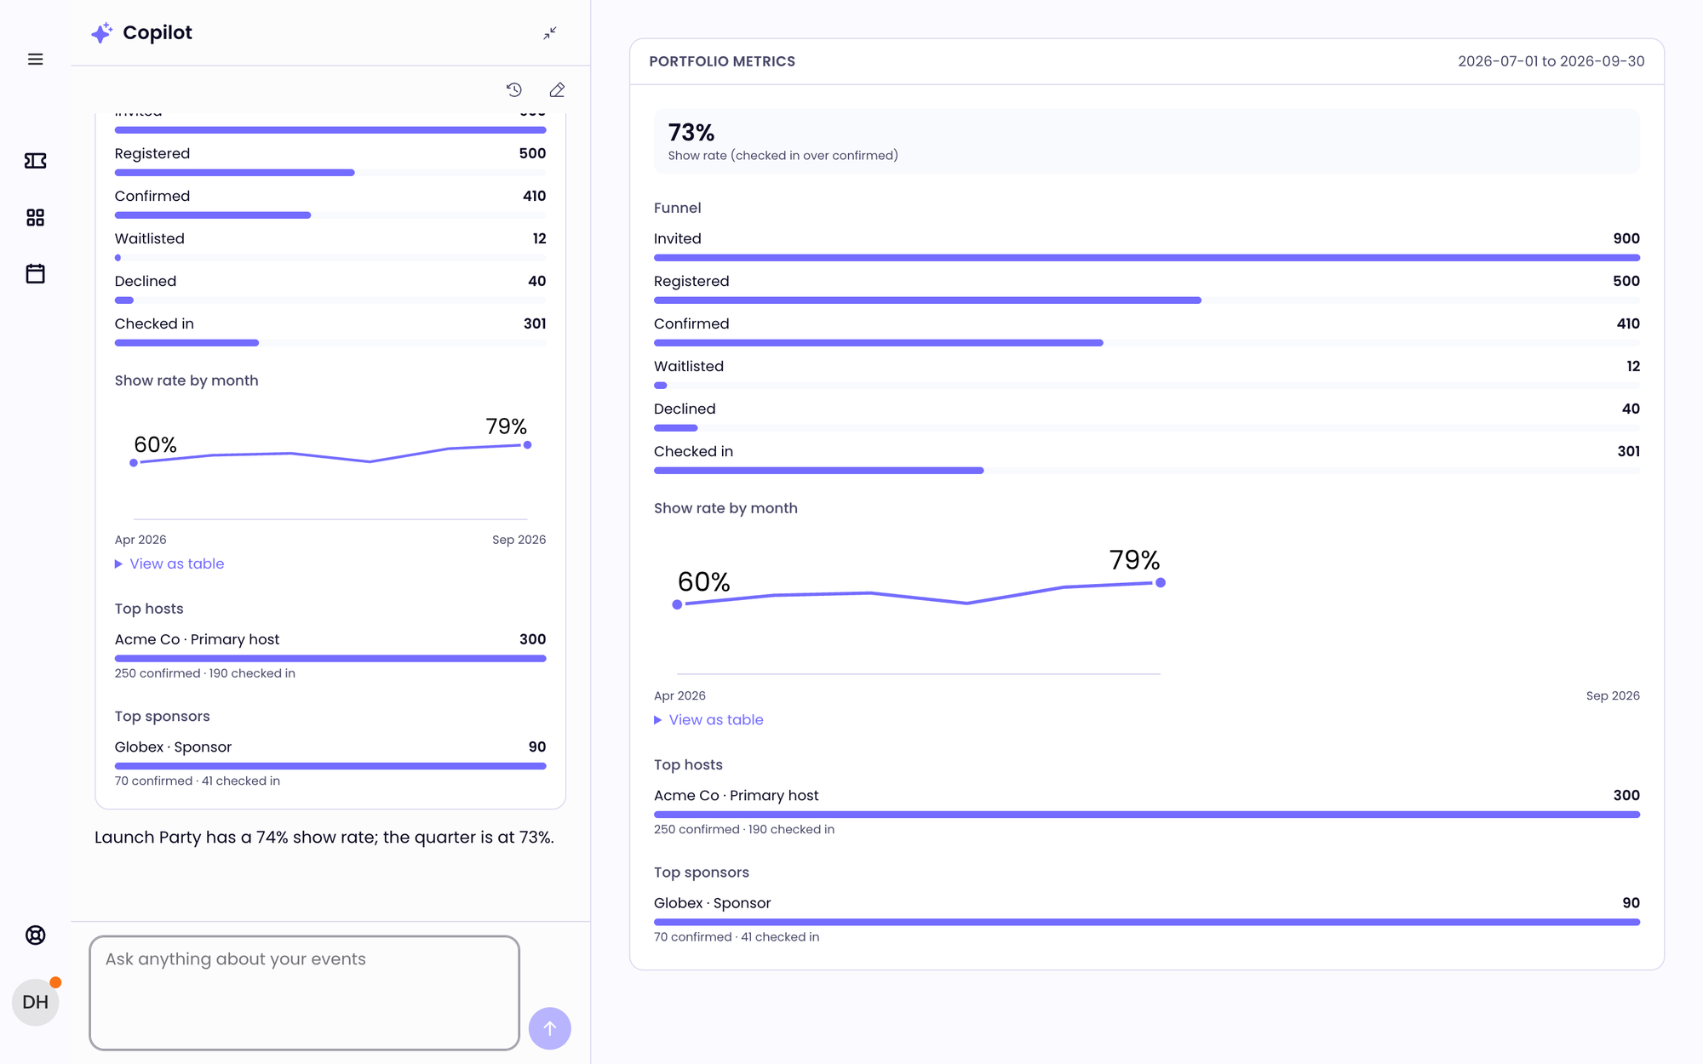Click 'Acme Co · Primary host' in Portfolio Metrics
Screen dimensions: 1703x1064
(x=736, y=796)
